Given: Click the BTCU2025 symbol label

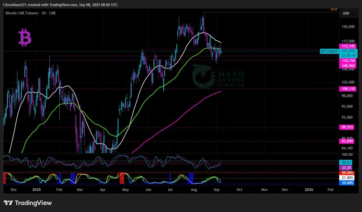Looking at the screenshot, I should click(x=329, y=52).
